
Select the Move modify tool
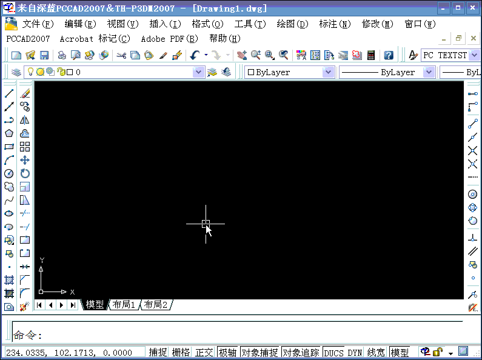(25, 160)
